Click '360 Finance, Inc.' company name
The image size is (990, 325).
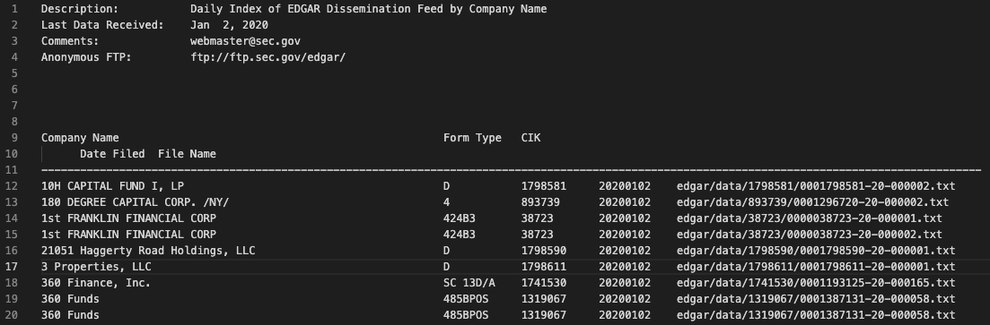[x=96, y=283]
